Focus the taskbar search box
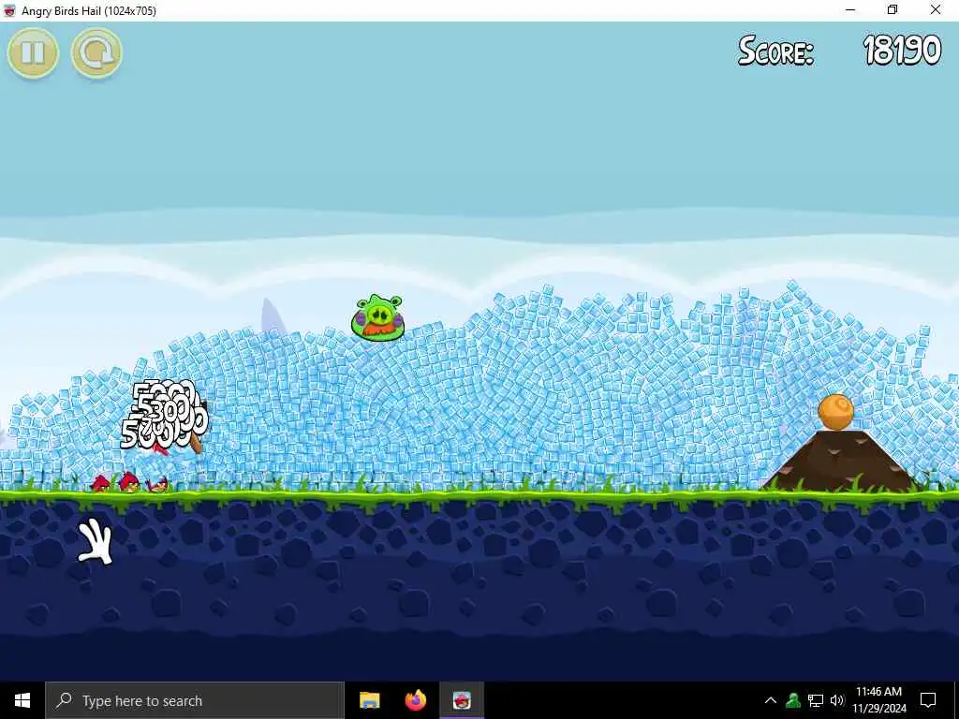This screenshot has height=719, width=959. [x=195, y=700]
